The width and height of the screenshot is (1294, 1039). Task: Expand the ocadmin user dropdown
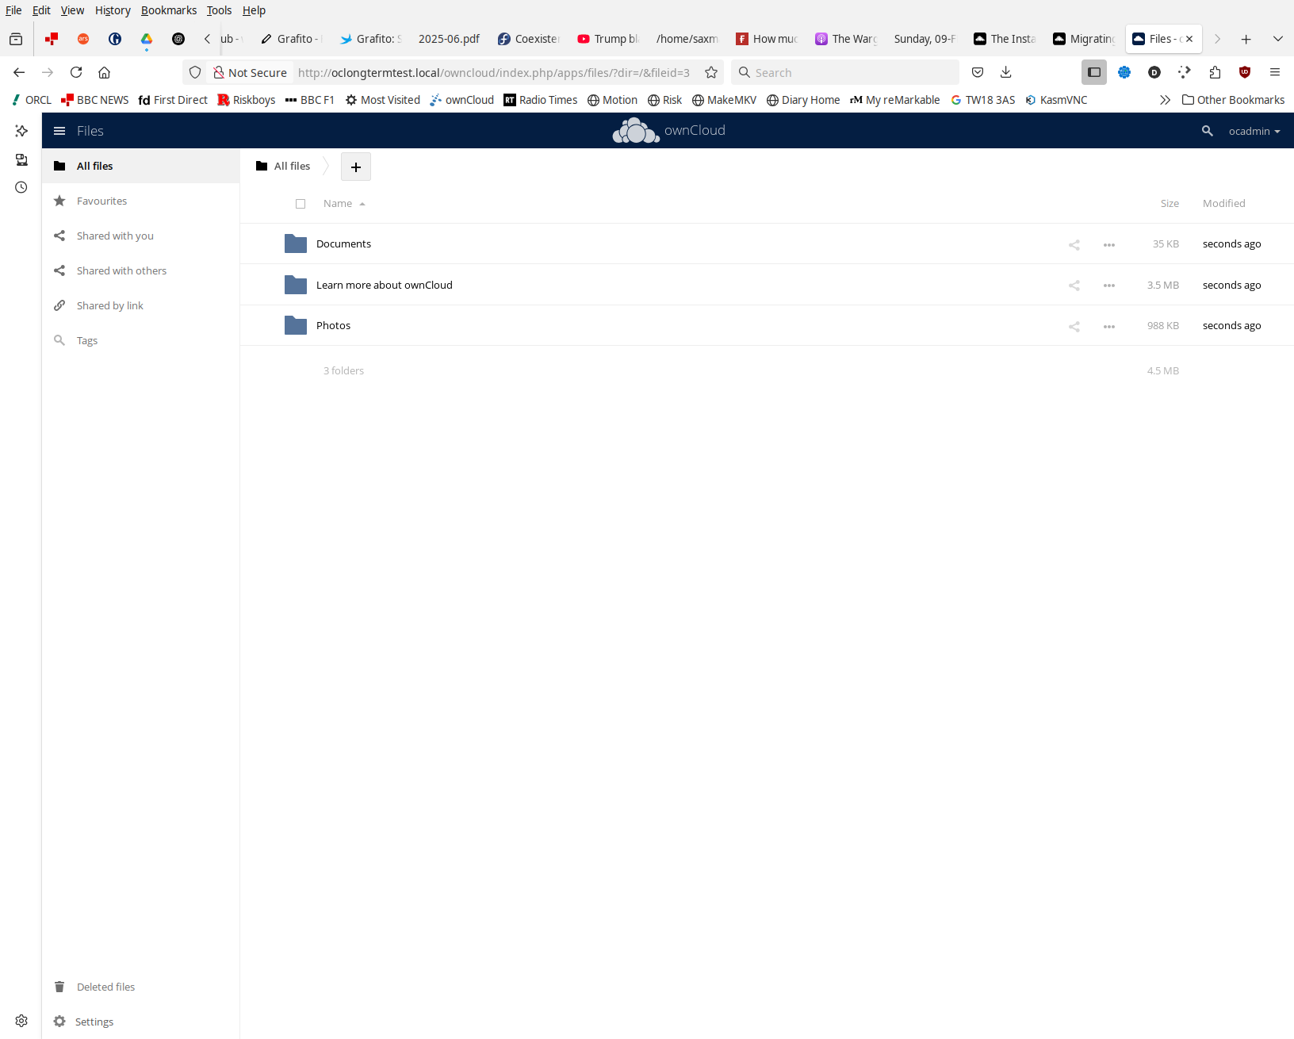tap(1254, 131)
